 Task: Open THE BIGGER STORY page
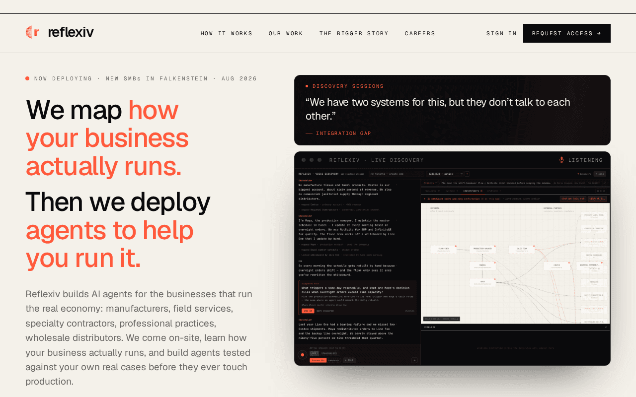click(354, 34)
